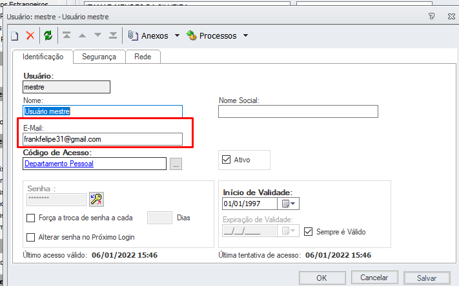Click the Salvar button

427,278
